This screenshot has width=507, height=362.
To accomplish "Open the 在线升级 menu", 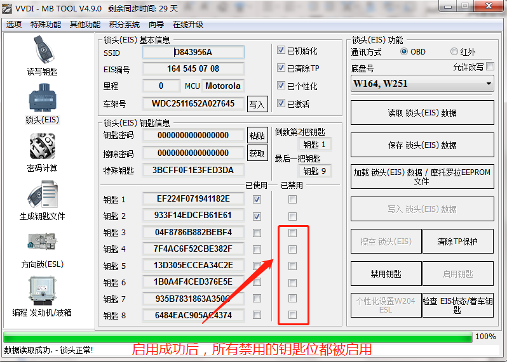I will pos(188,25).
